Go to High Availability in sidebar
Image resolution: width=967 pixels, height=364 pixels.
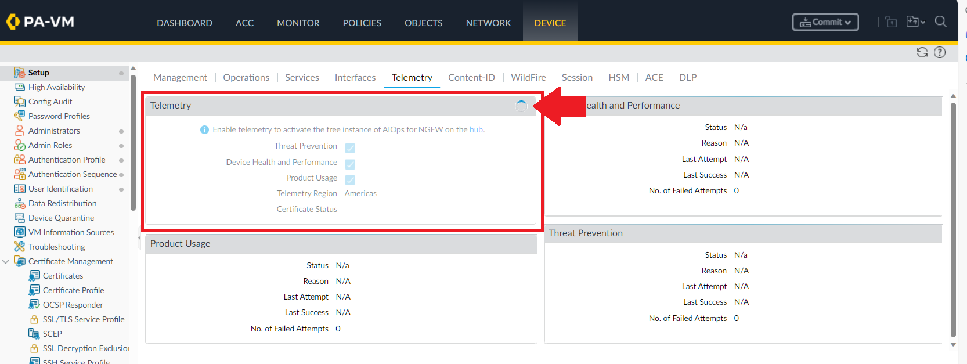click(x=56, y=87)
